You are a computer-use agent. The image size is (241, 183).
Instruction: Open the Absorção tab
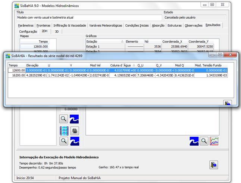pyautogui.click(x=158, y=25)
